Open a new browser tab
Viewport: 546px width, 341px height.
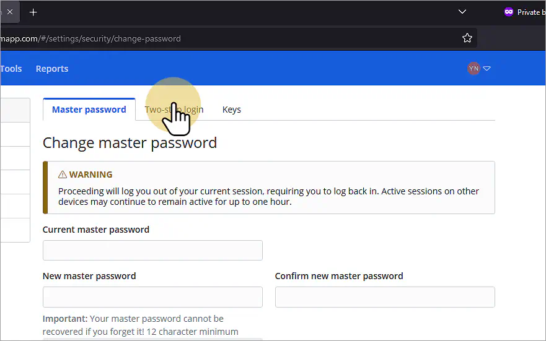33,12
